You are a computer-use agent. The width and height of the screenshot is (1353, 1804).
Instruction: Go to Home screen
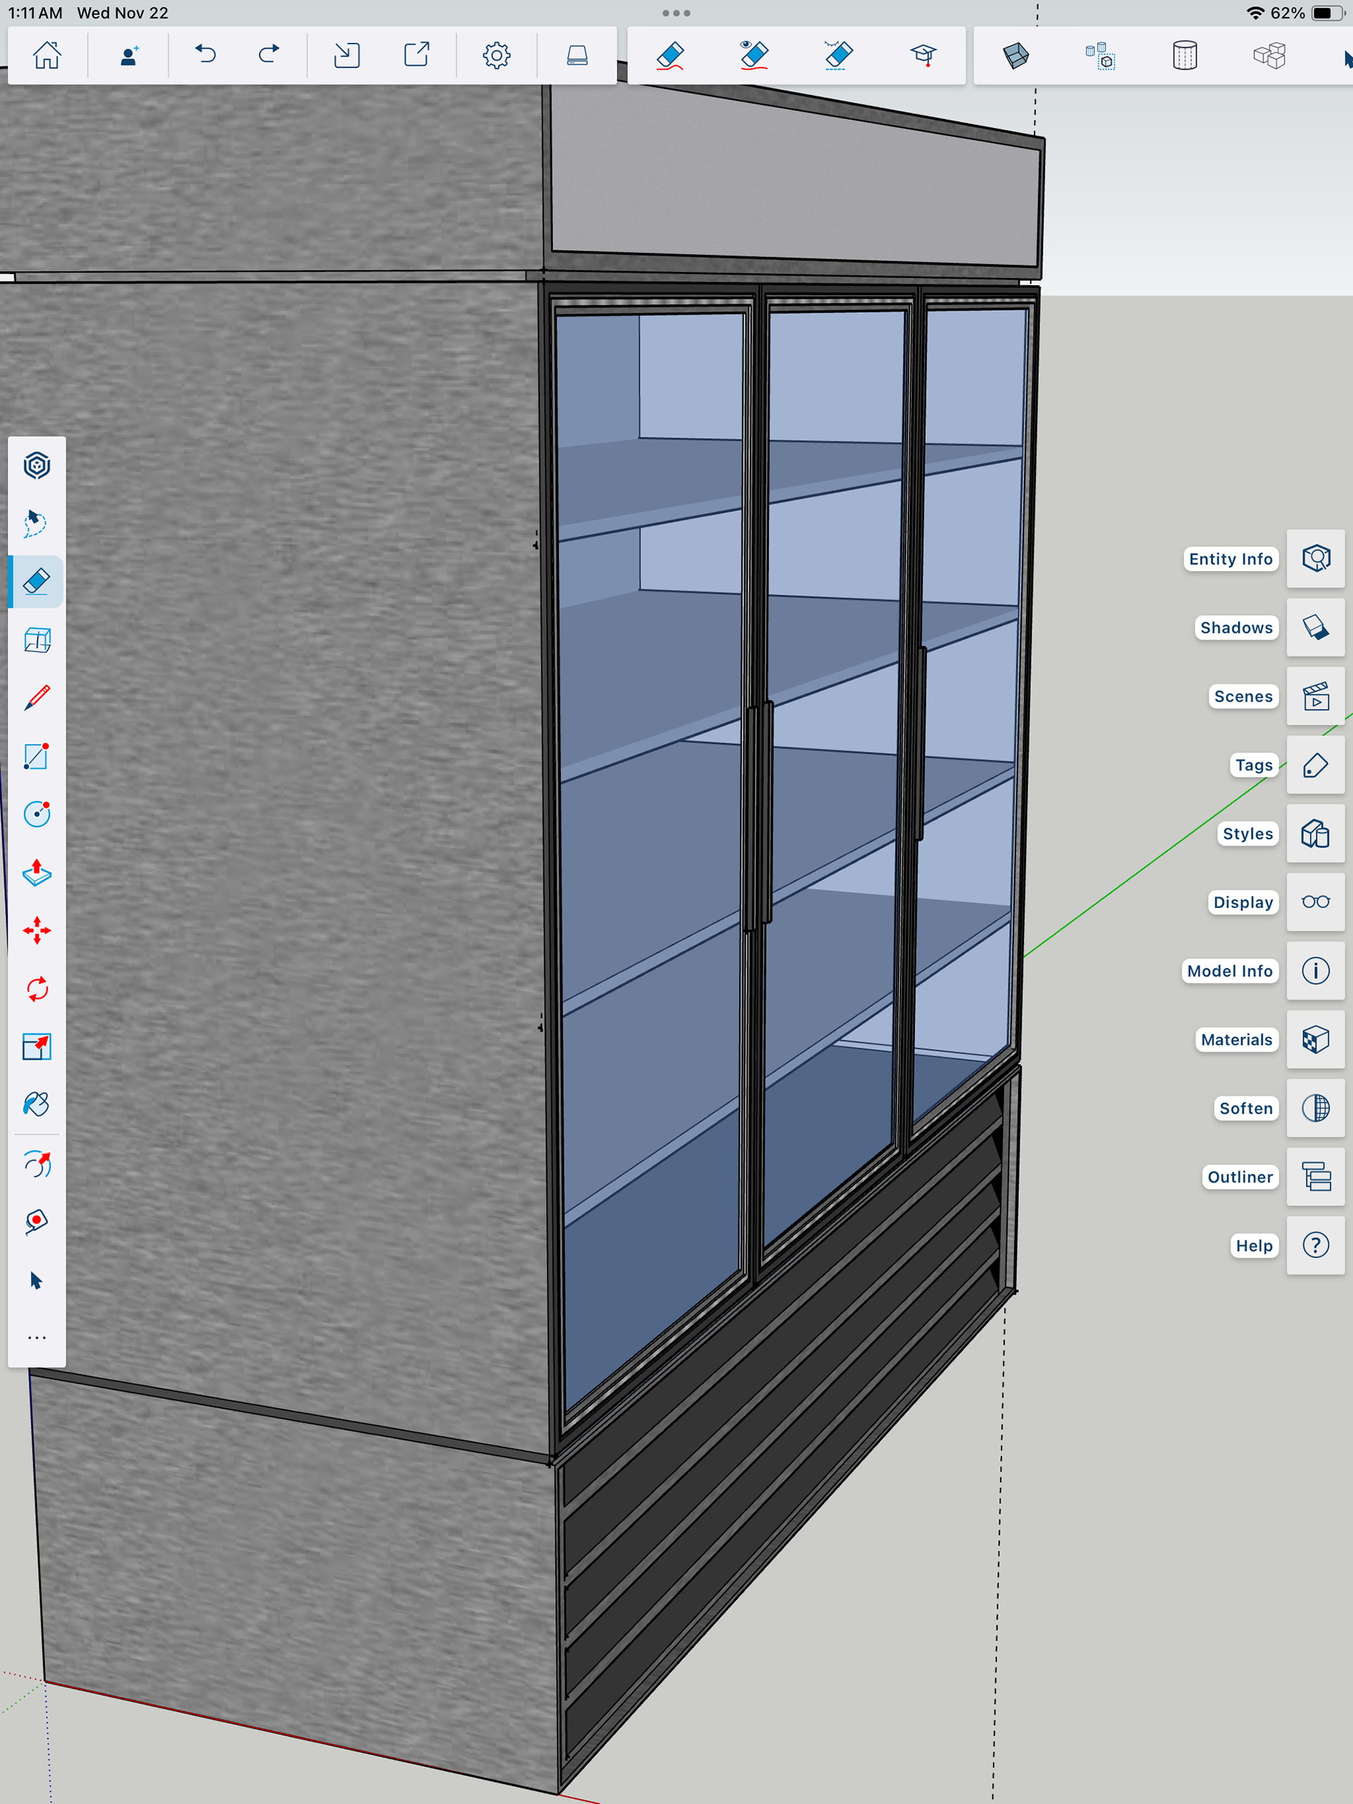pyautogui.click(x=47, y=56)
